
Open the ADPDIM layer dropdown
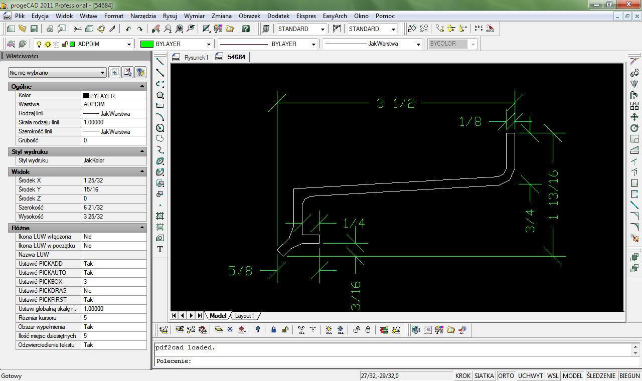pyautogui.click(x=129, y=44)
